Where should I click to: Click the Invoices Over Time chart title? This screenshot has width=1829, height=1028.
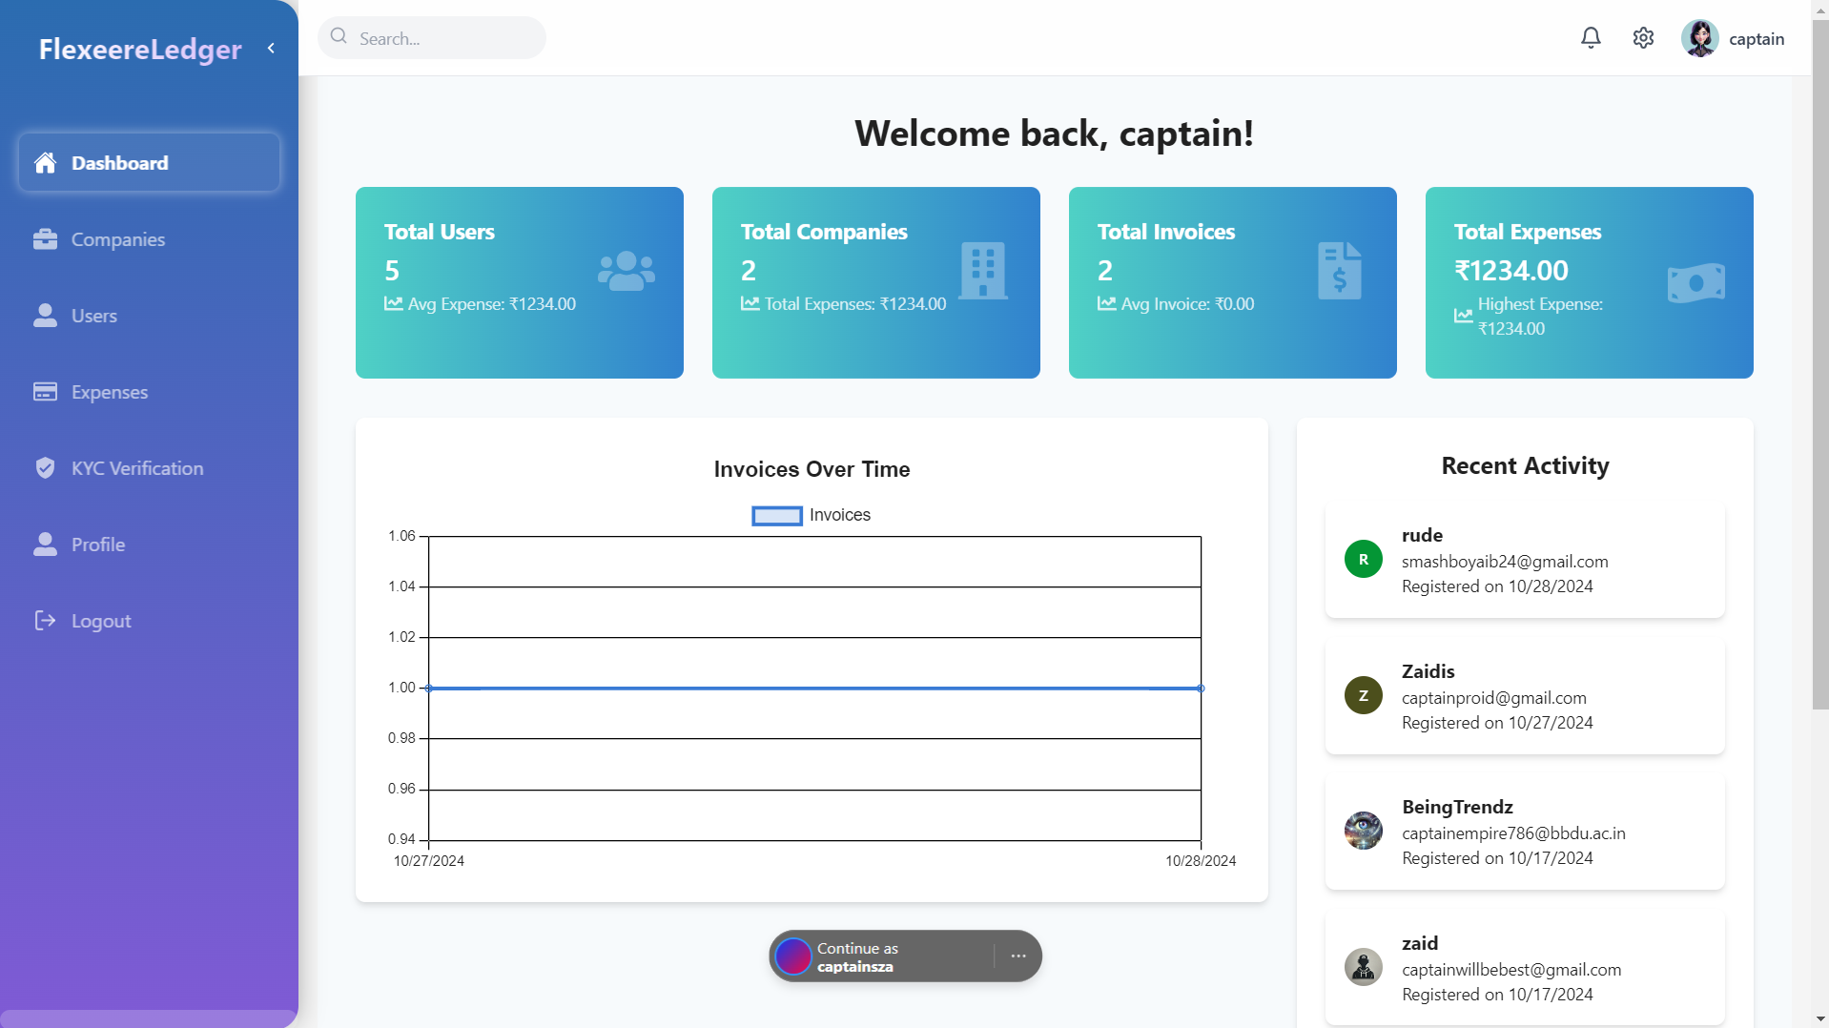click(x=812, y=469)
